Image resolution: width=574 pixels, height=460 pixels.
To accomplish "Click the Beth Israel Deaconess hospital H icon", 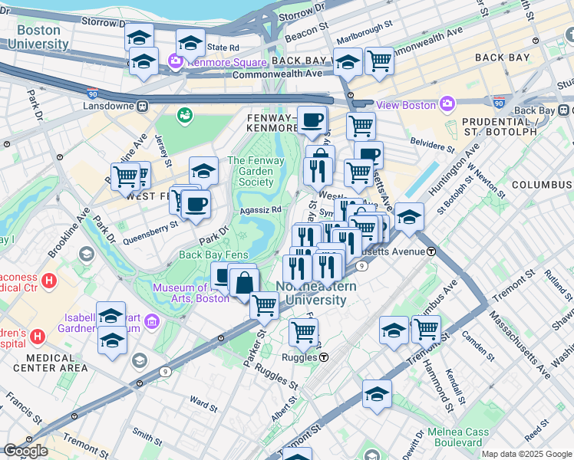I will (x=49, y=281).
